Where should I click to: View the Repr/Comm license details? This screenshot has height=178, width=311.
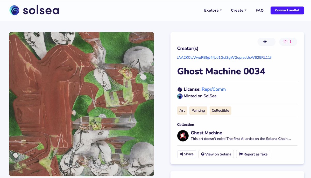pyautogui.click(x=214, y=89)
